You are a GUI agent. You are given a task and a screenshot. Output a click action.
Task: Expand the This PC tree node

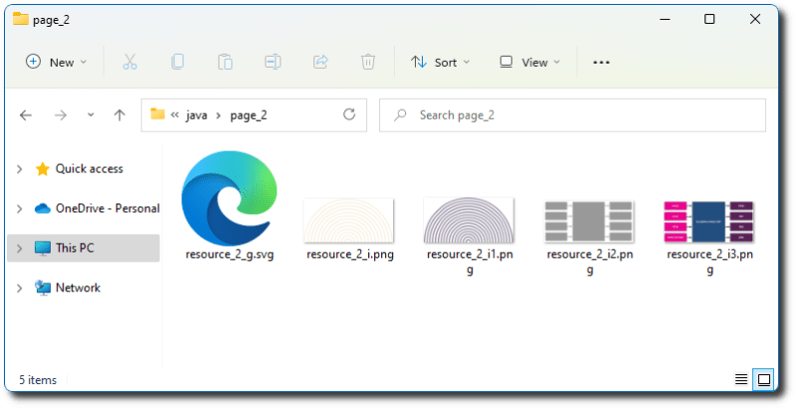[x=19, y=248]
